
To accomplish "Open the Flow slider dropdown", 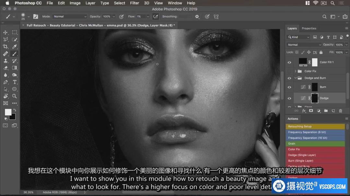I will tap(148, 16).
